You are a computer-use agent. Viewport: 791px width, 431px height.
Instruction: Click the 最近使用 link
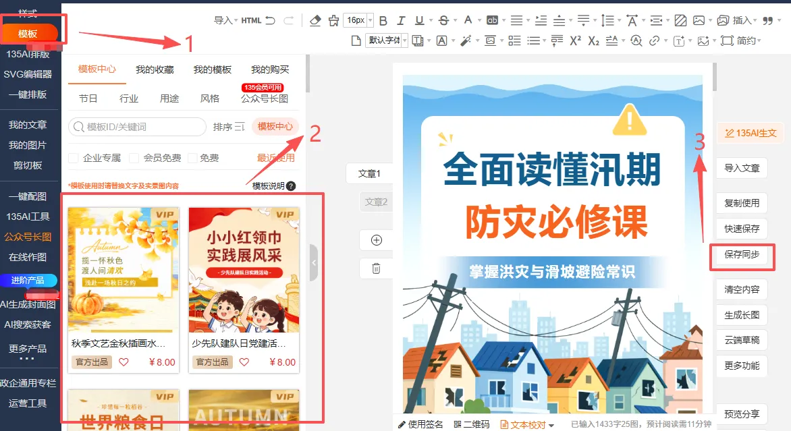pos(276,159)
